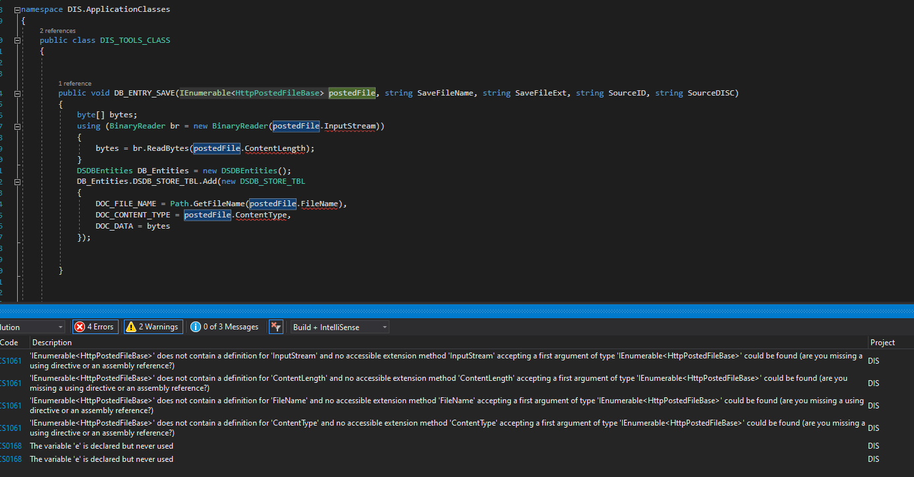Open the solution scope dropdown in the Error List
This screenshot has width=914, height=477.
[x=32, y=327]
